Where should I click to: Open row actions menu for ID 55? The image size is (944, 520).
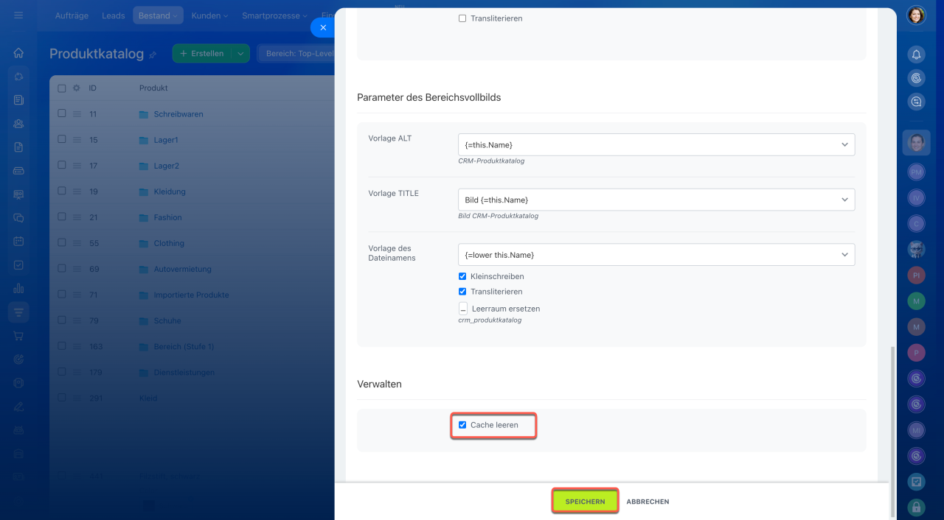pos(77,243)
